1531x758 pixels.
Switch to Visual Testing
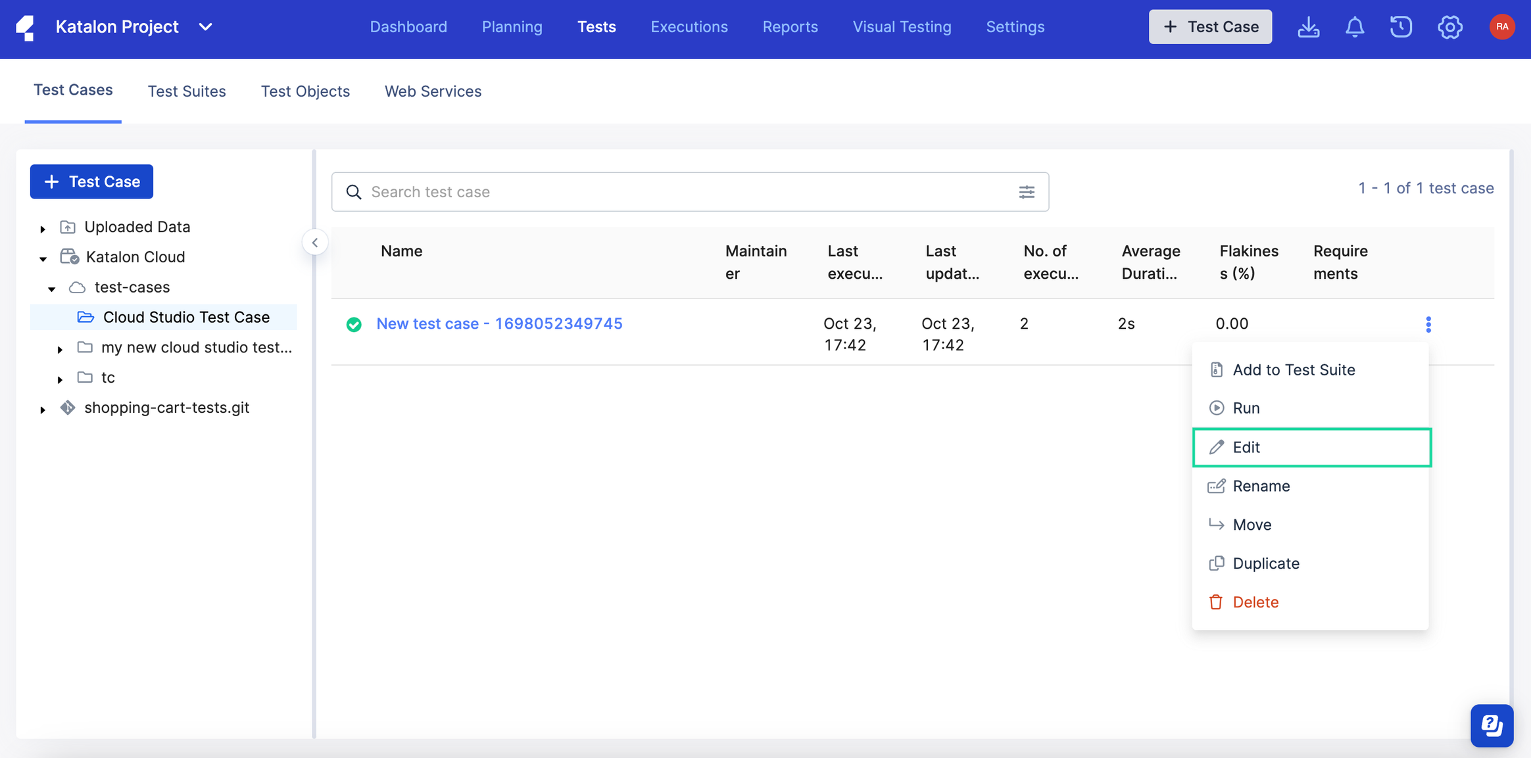tap(902, 27)
